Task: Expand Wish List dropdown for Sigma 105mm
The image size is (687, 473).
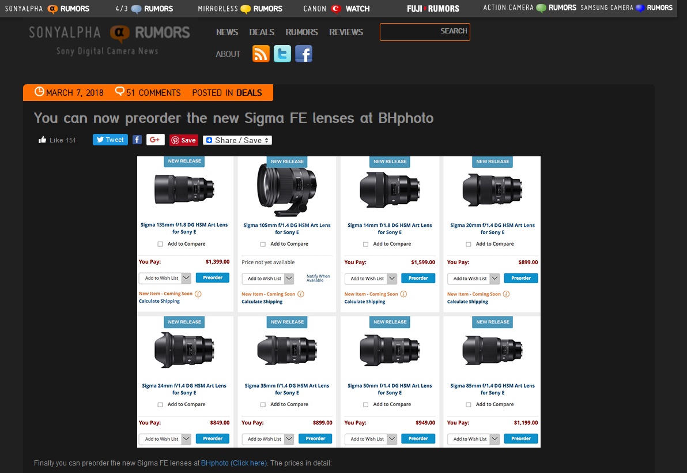Action: pyautogui.click(x=289, y=279)
